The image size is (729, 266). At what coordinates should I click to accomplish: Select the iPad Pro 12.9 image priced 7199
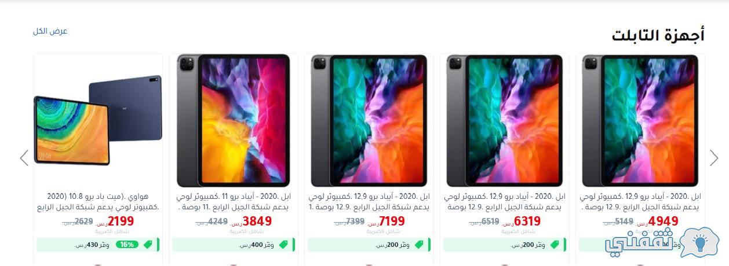click(369, 120)
